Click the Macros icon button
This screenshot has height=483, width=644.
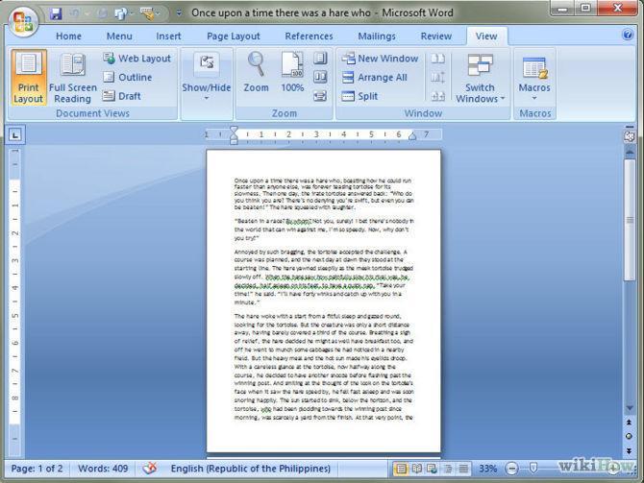(534, 68)
